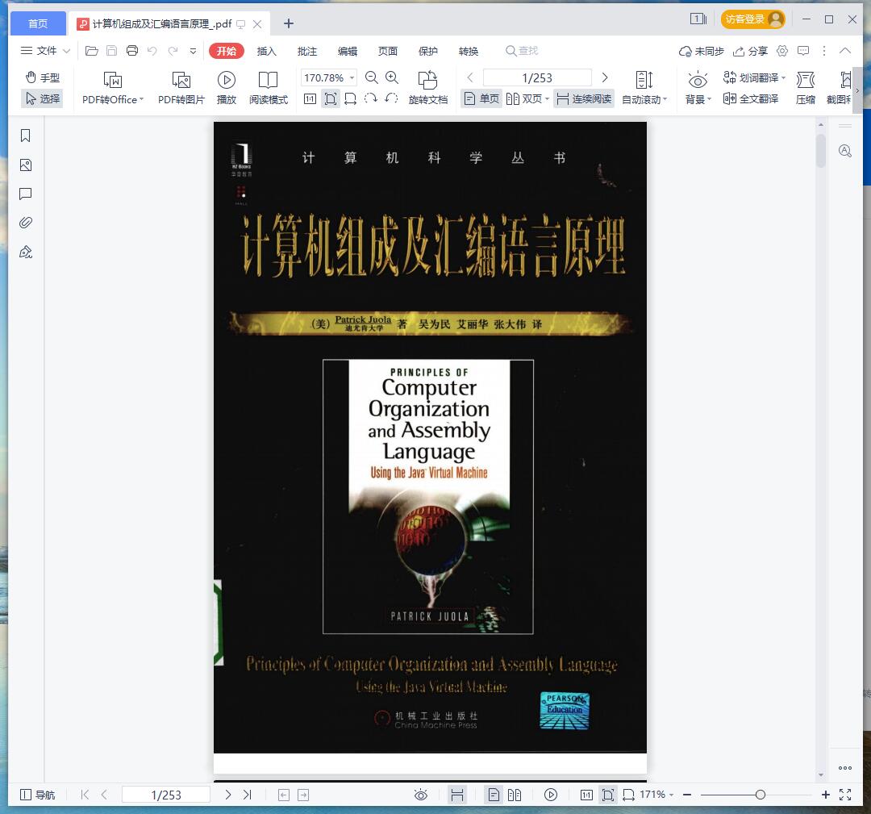Jump to last page in status bar
The image size is (871, 814).
coord(248,795)
